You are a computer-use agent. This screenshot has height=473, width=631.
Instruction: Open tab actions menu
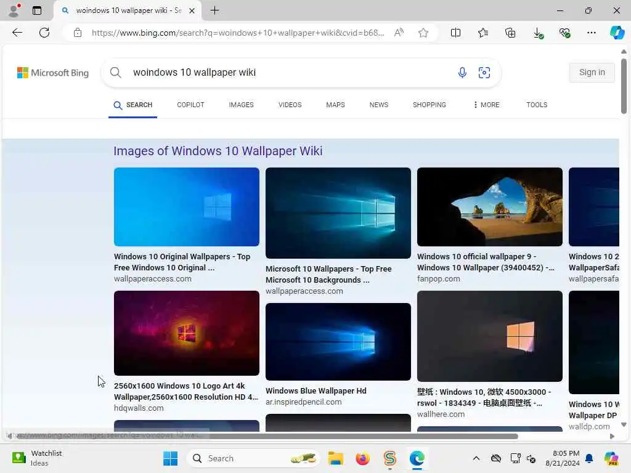pos(36,10)
